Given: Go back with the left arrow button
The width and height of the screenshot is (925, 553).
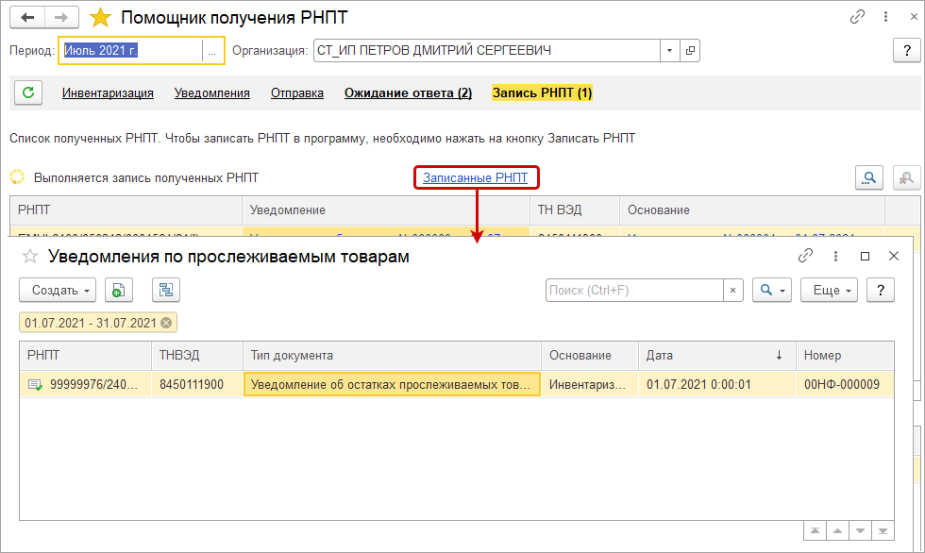Looking at the screenshot, I should pyautogui.click(x=27, y=18).
